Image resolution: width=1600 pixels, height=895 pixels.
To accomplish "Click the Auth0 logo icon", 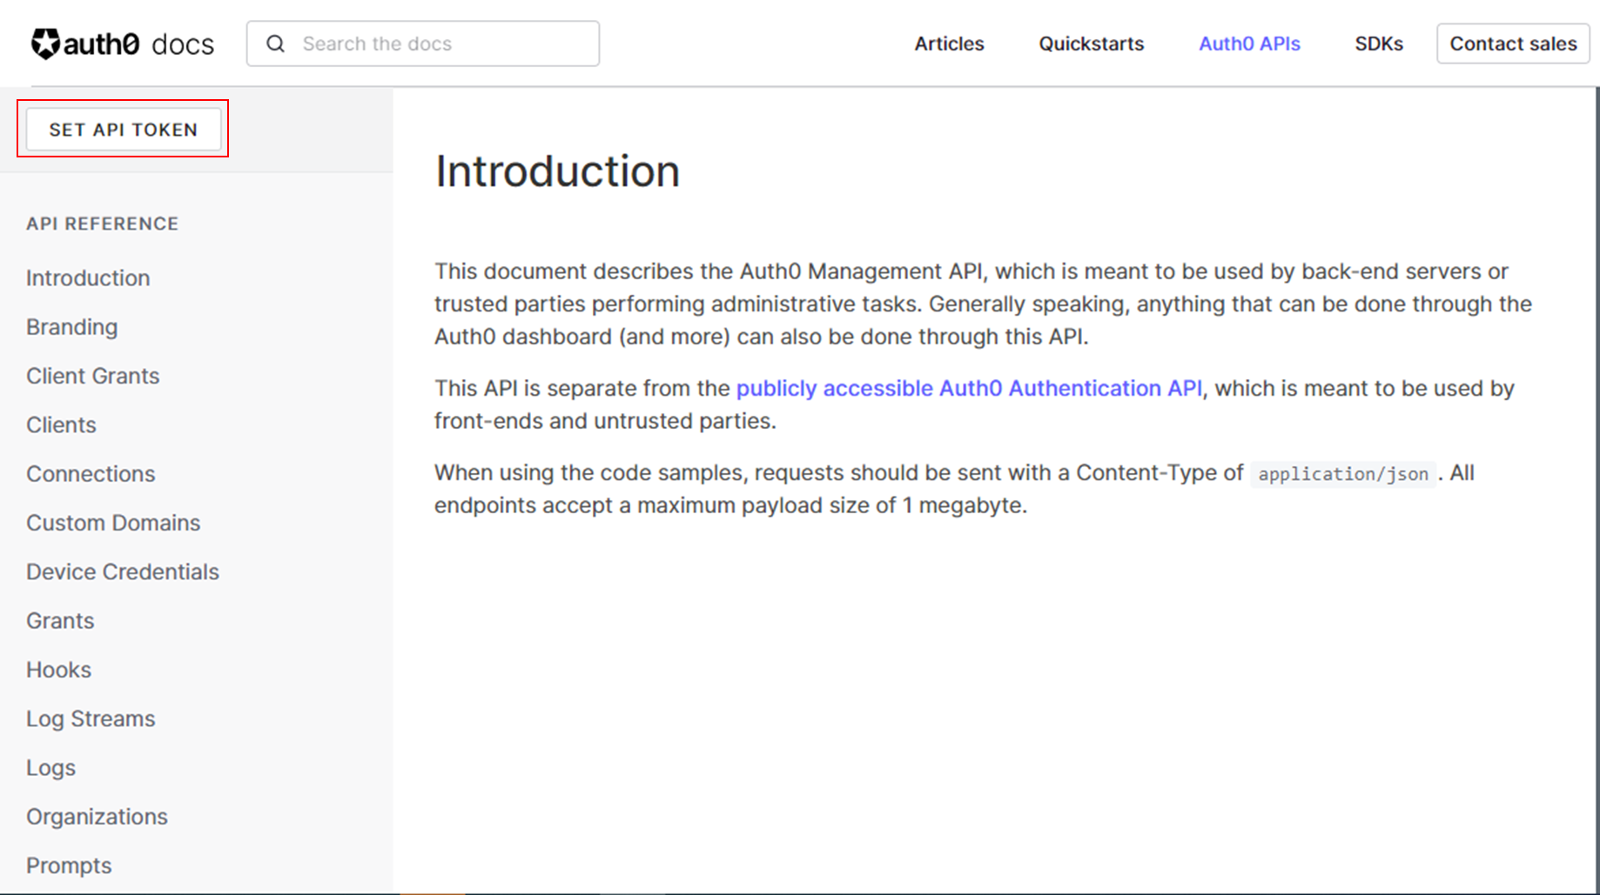I will 45,42.
